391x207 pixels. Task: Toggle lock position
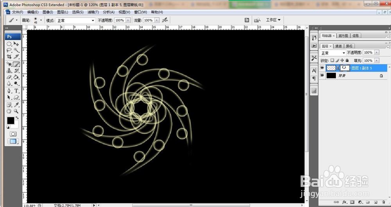pyautogui.click(x=342, y=60)
